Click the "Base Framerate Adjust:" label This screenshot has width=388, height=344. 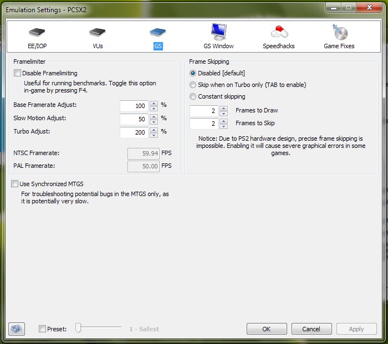(45, 105)
